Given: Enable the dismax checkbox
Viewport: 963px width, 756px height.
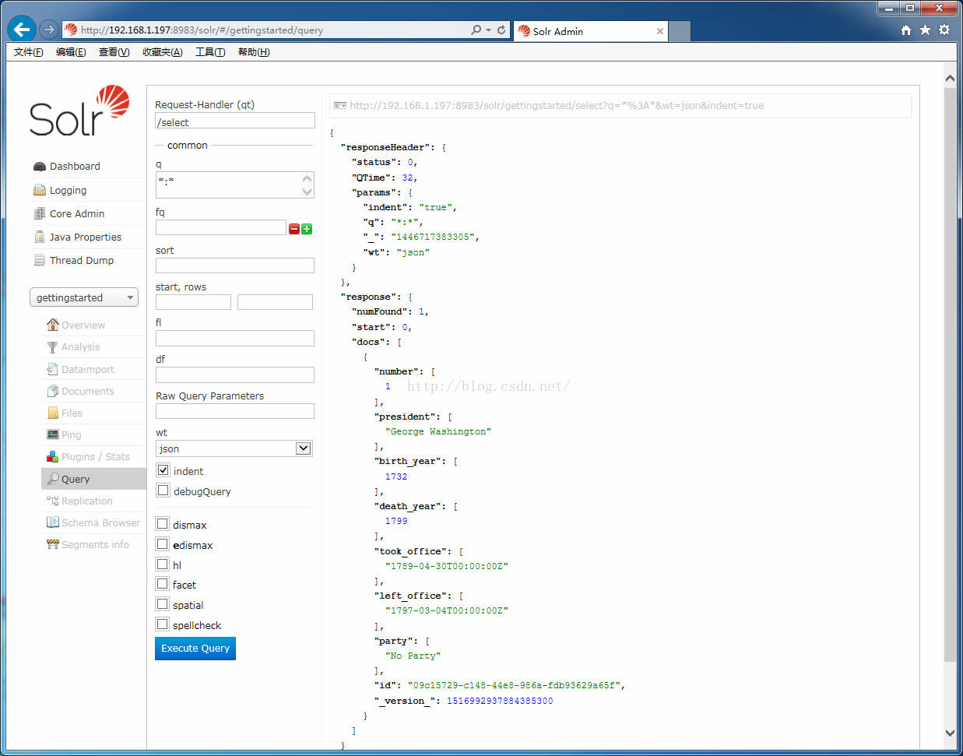Looking at the screenshot, I should pos(163,524).
